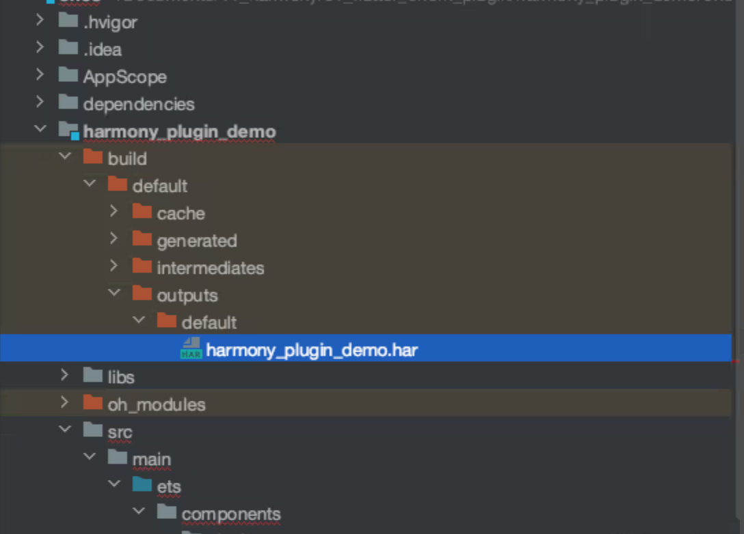The height and width of the screenshot is (534, 744).
Task: Click the AppScope folder icon
Action: point(68,75)
